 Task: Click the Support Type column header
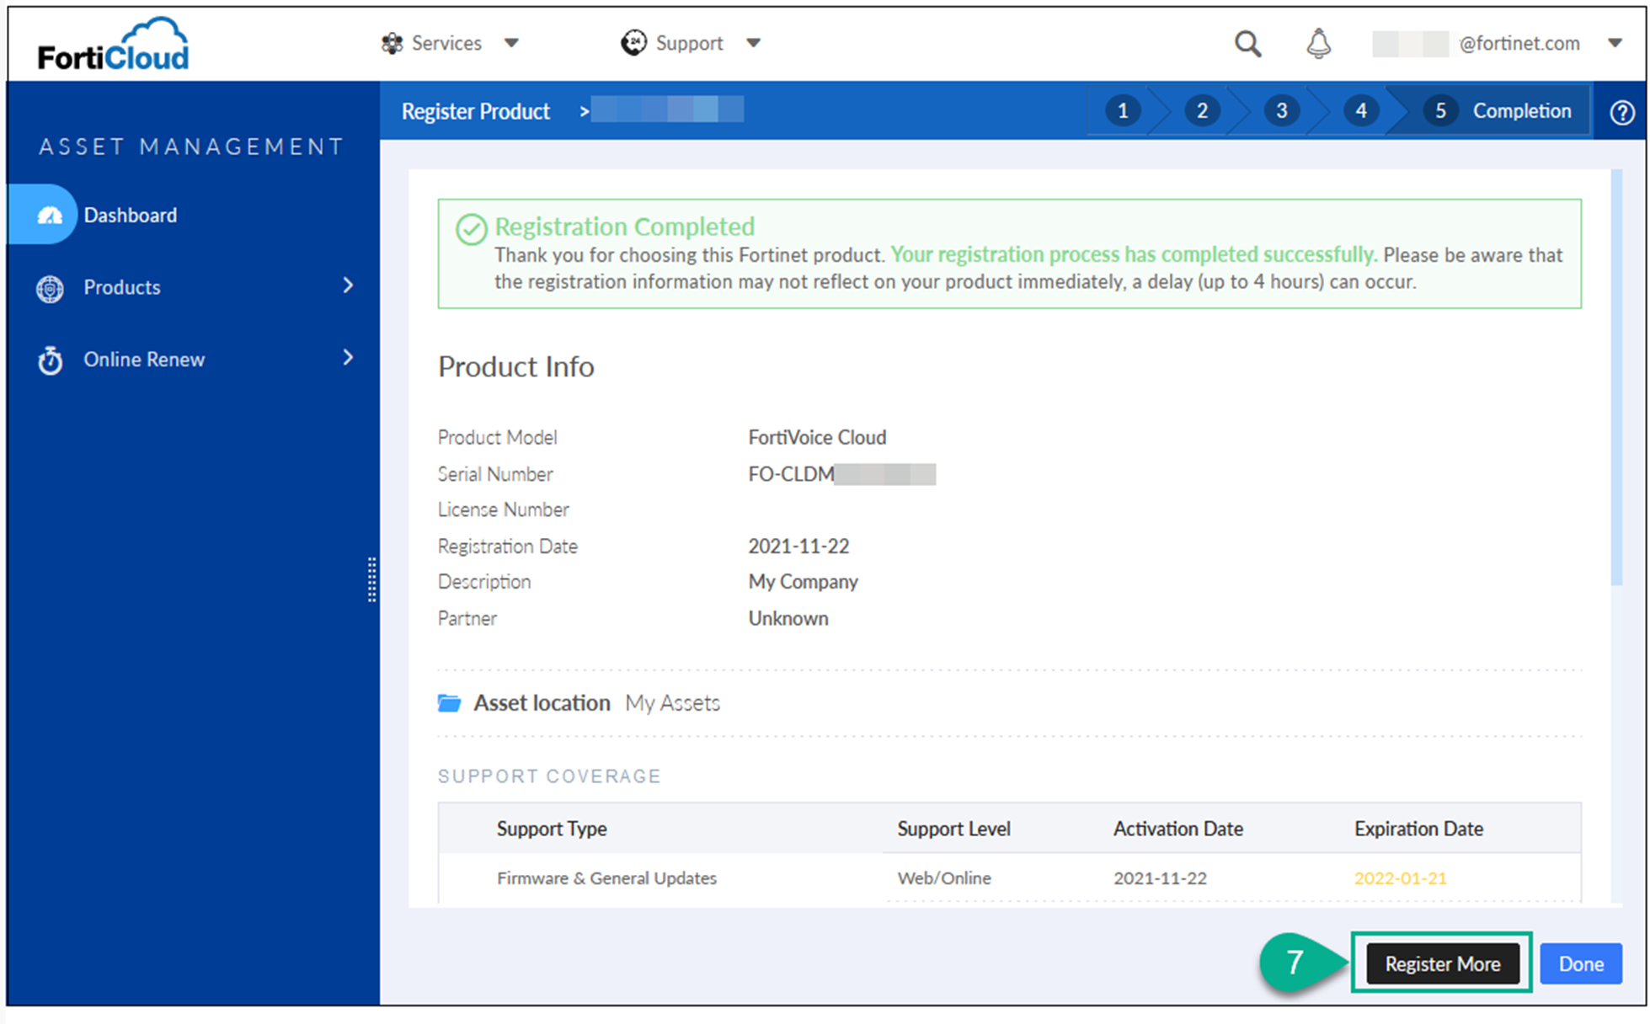(552, 829)
